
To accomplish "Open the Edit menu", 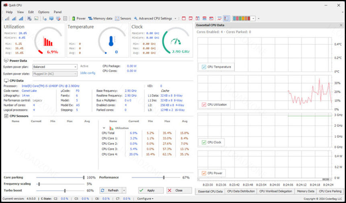I will click(x=31, y=12).
